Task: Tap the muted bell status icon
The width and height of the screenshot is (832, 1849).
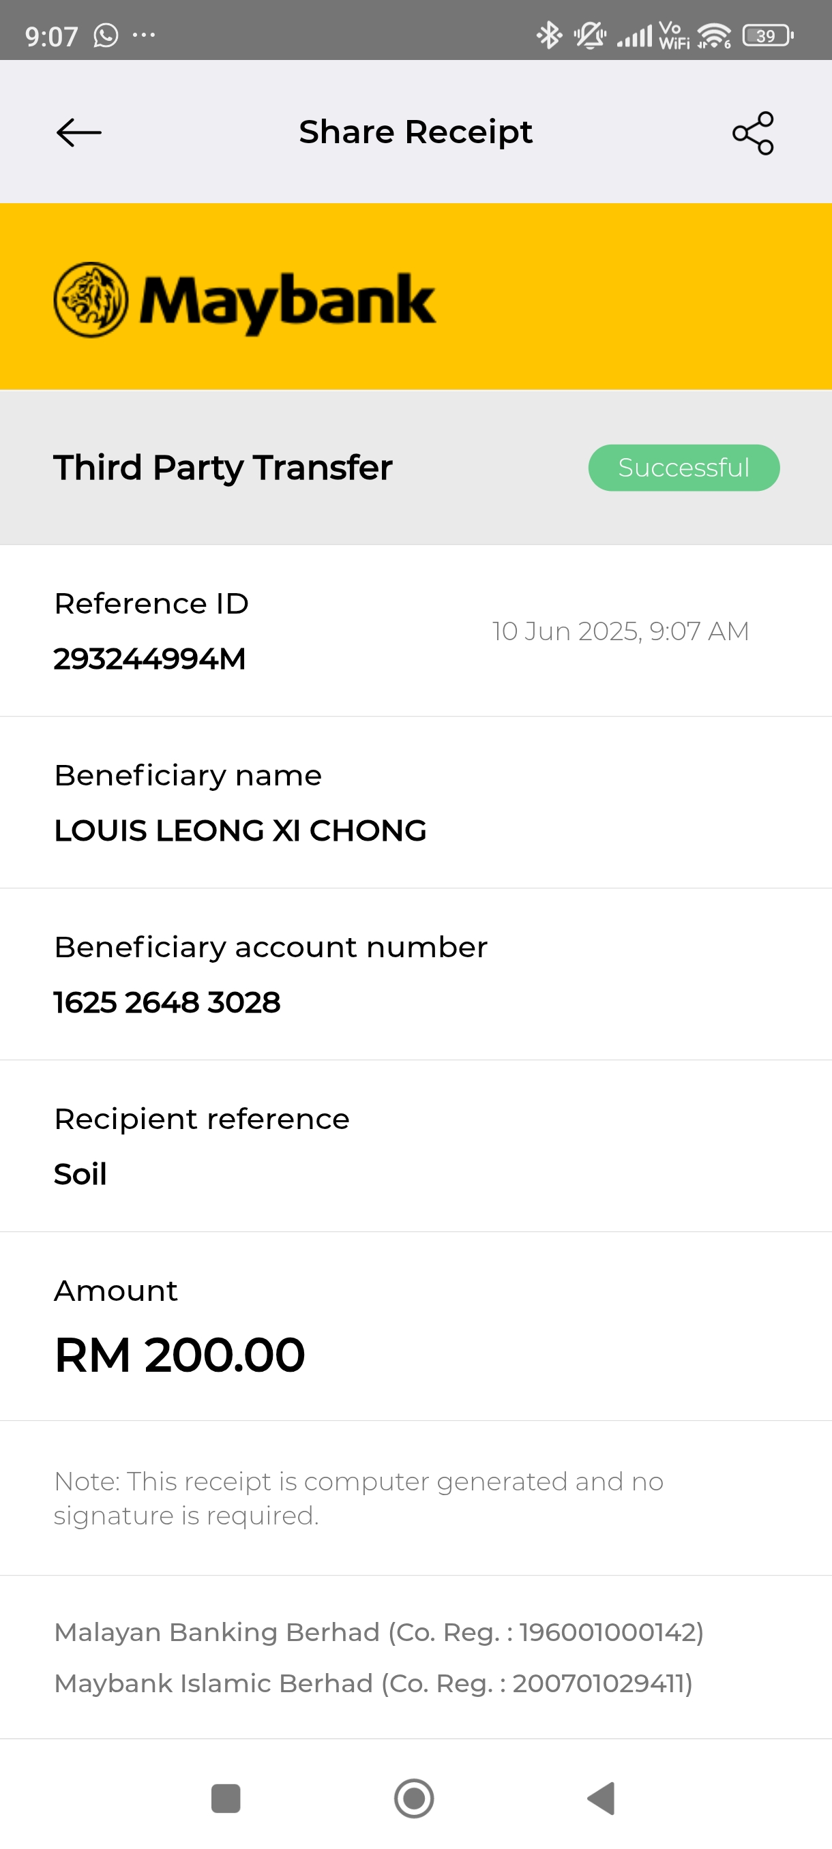Action: tap(589, 35)
